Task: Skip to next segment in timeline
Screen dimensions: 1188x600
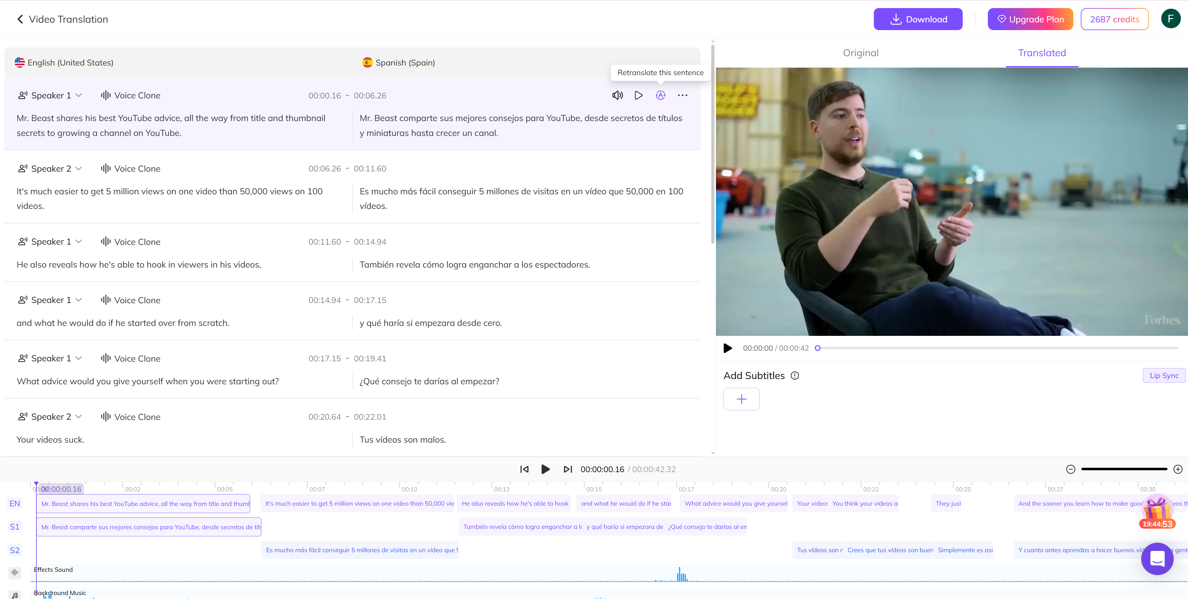Action: [x=568, y=469]
